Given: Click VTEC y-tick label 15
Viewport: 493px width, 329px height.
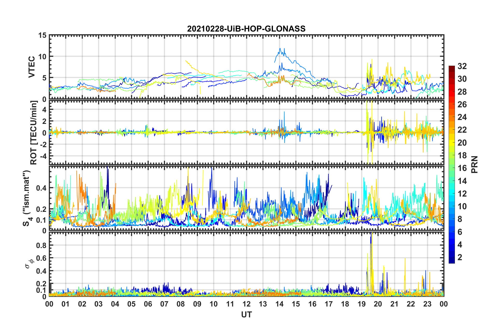Looking at the screenshot, I should 42,35.
